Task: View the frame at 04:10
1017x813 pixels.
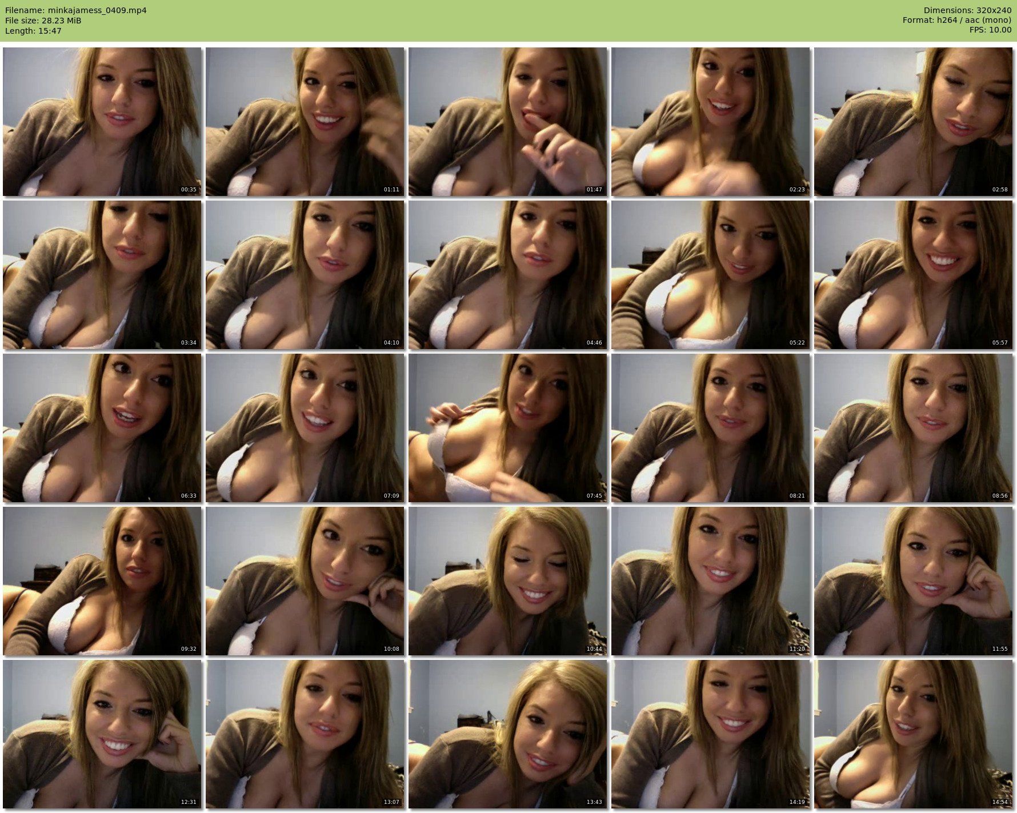Action: [305, 275]
